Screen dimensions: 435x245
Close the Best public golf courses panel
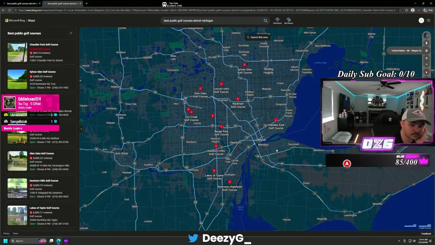[71, 33]
